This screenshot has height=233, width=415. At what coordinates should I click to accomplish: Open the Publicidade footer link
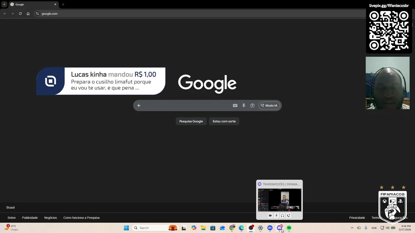30,218
